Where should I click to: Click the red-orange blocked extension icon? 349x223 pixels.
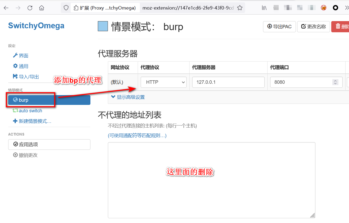coord(324,8)
